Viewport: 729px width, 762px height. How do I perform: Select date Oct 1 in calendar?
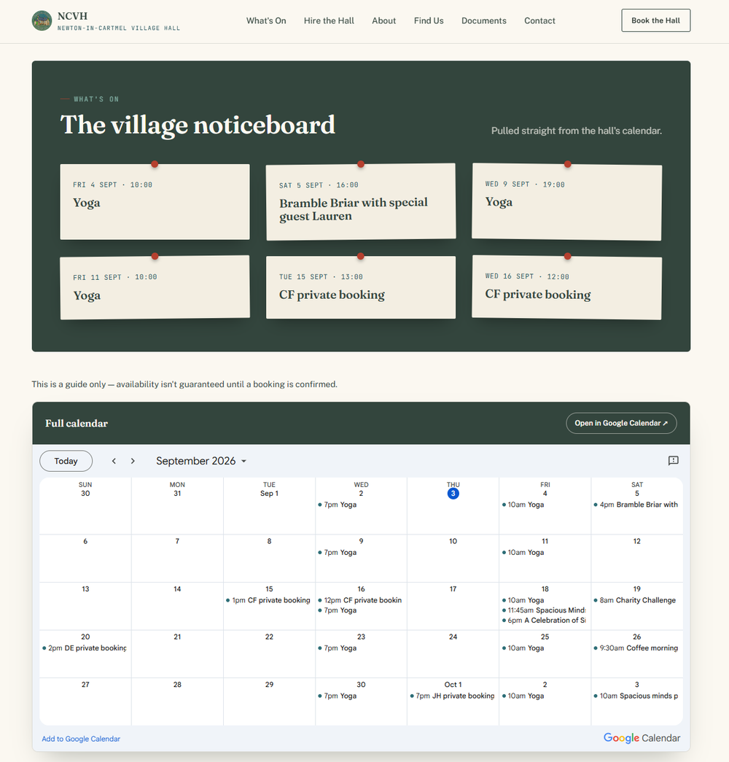click(x=453, y=684)
